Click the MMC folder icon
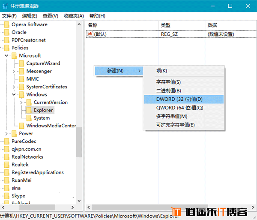The height and width of the screenshot is (220, 257). tap(21, 79)
